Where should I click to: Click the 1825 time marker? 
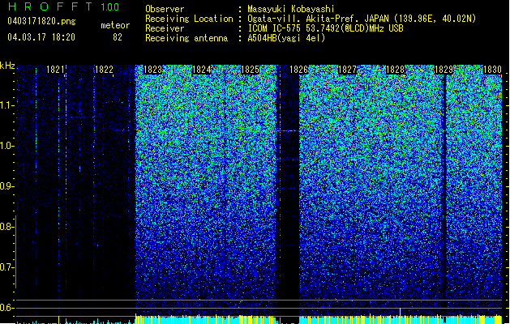[x=250, y=70]
